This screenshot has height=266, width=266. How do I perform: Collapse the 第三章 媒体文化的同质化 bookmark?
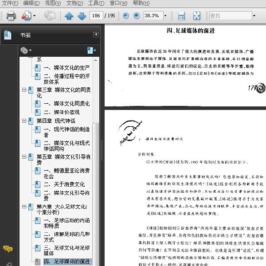pos(24,90)
